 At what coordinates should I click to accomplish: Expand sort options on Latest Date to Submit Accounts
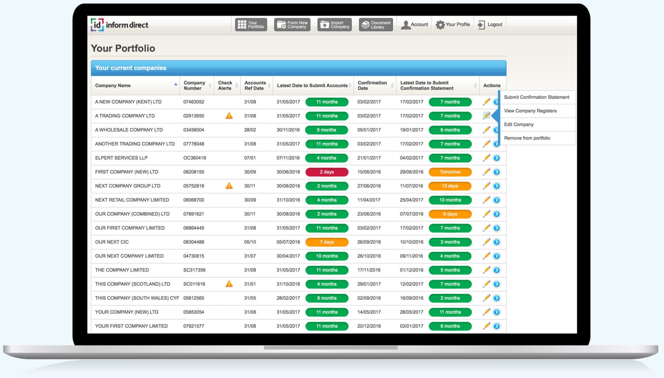click(x=349, y=85)
